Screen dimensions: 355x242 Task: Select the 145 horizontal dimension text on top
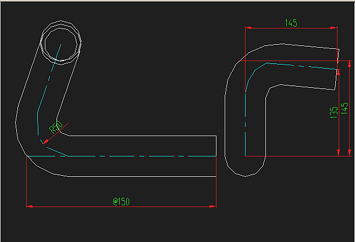(x=291, y=23)
